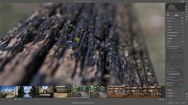This screenshot has height=105, width=188.
Task: Switch to the Manual tab in Ótica
Action: point(171,43)
